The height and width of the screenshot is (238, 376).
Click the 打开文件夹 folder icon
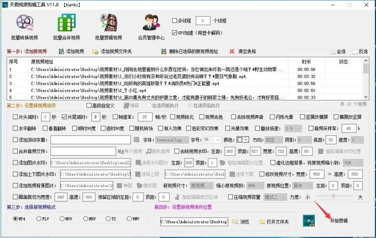click(x=262, y=222)
